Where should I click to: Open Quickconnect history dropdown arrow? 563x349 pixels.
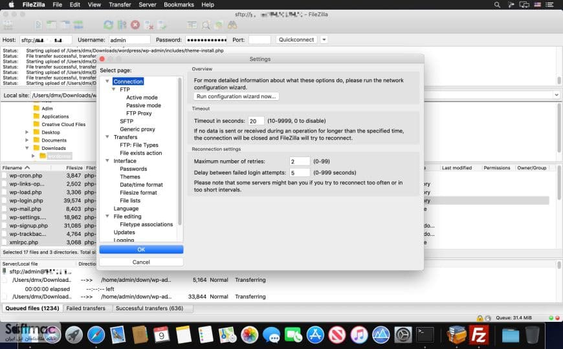click(324, 40)
